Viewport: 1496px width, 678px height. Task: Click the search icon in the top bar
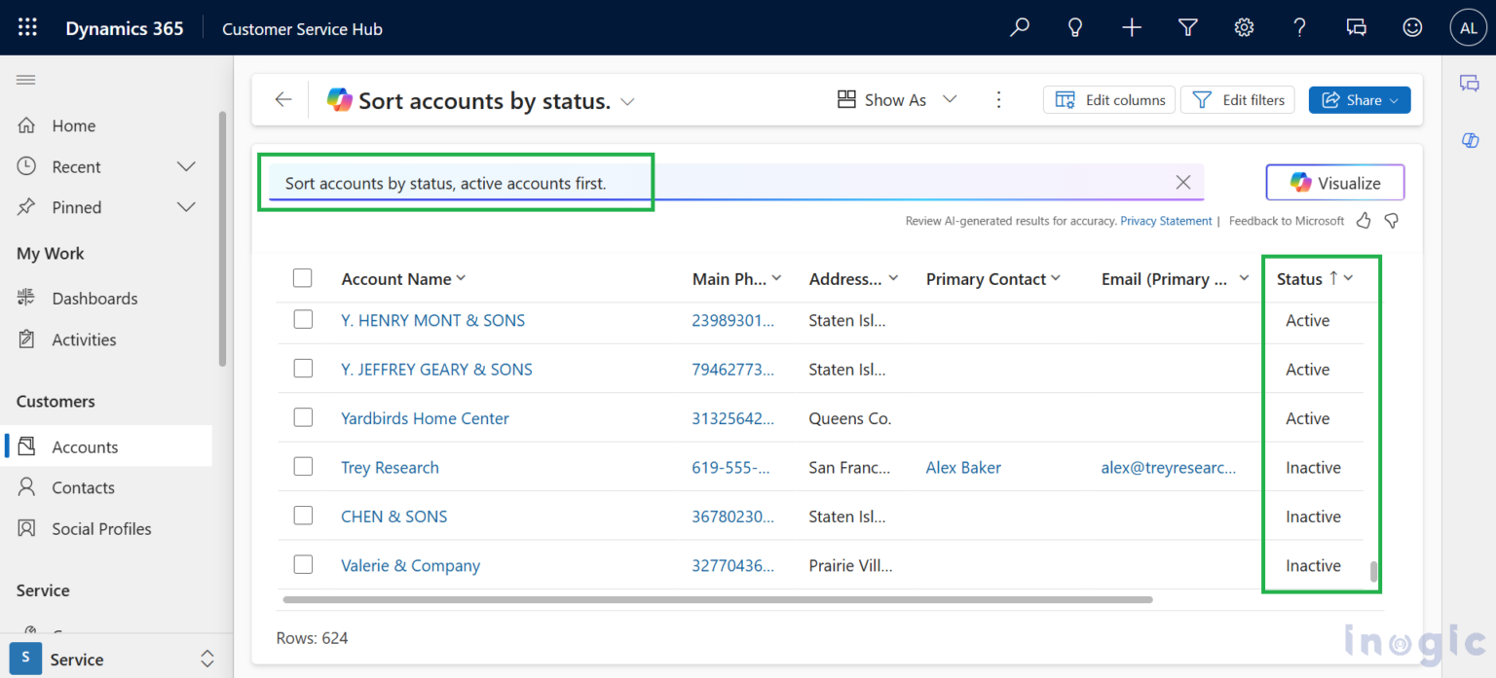click(x=1019, y=27)
